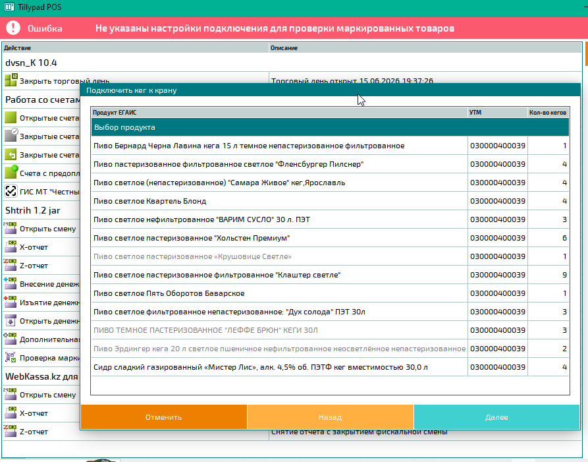
Task: Click the Изъятие денежных средств icon
Action: pyautogui.click(x=10, y=302)
